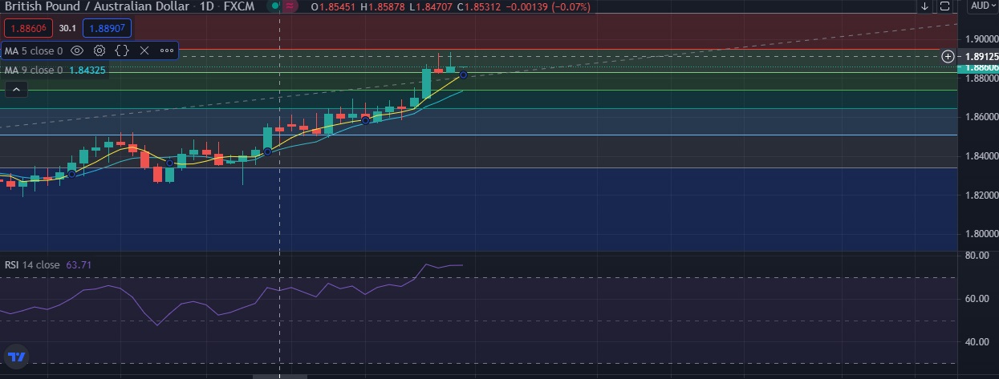Screen dimensions: 999x379
Task: Click the green market status dot
Action: [x=276, y=6]
